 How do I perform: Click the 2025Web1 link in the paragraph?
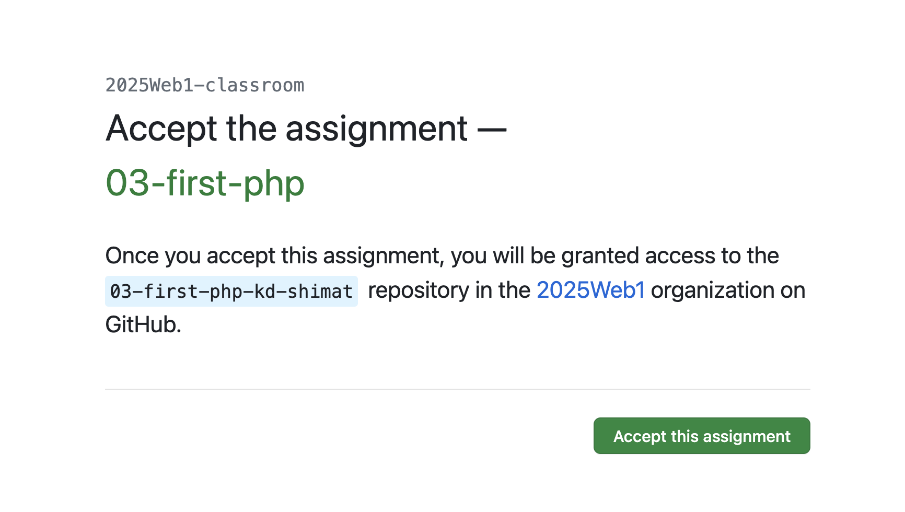(x=590, y=290)
